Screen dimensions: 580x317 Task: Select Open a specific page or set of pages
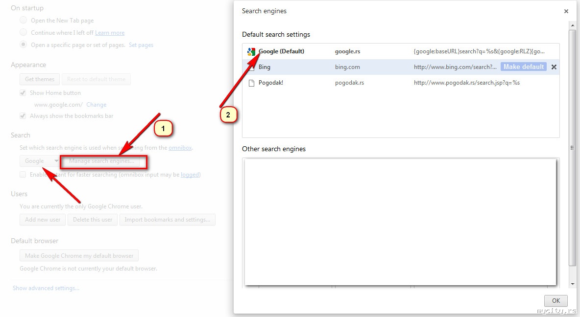[x=24, y=45]
